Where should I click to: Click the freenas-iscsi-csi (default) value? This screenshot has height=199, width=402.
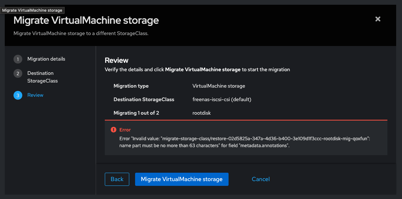click(x=222, y=99)
